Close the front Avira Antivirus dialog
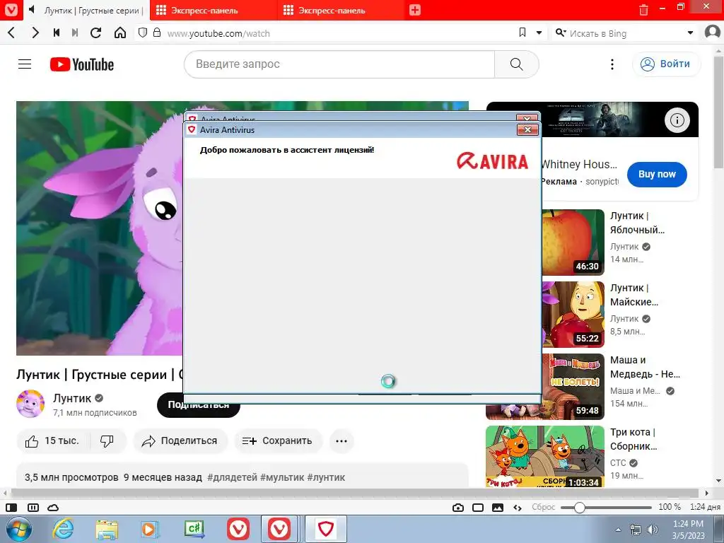This screenshot has width=724, height=543. click(x=527, y=130)
